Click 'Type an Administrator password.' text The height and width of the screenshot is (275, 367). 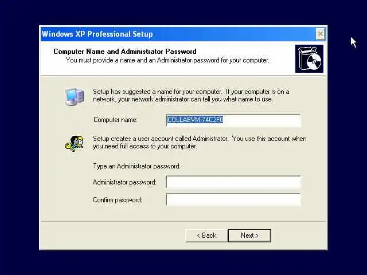point(136,166)
